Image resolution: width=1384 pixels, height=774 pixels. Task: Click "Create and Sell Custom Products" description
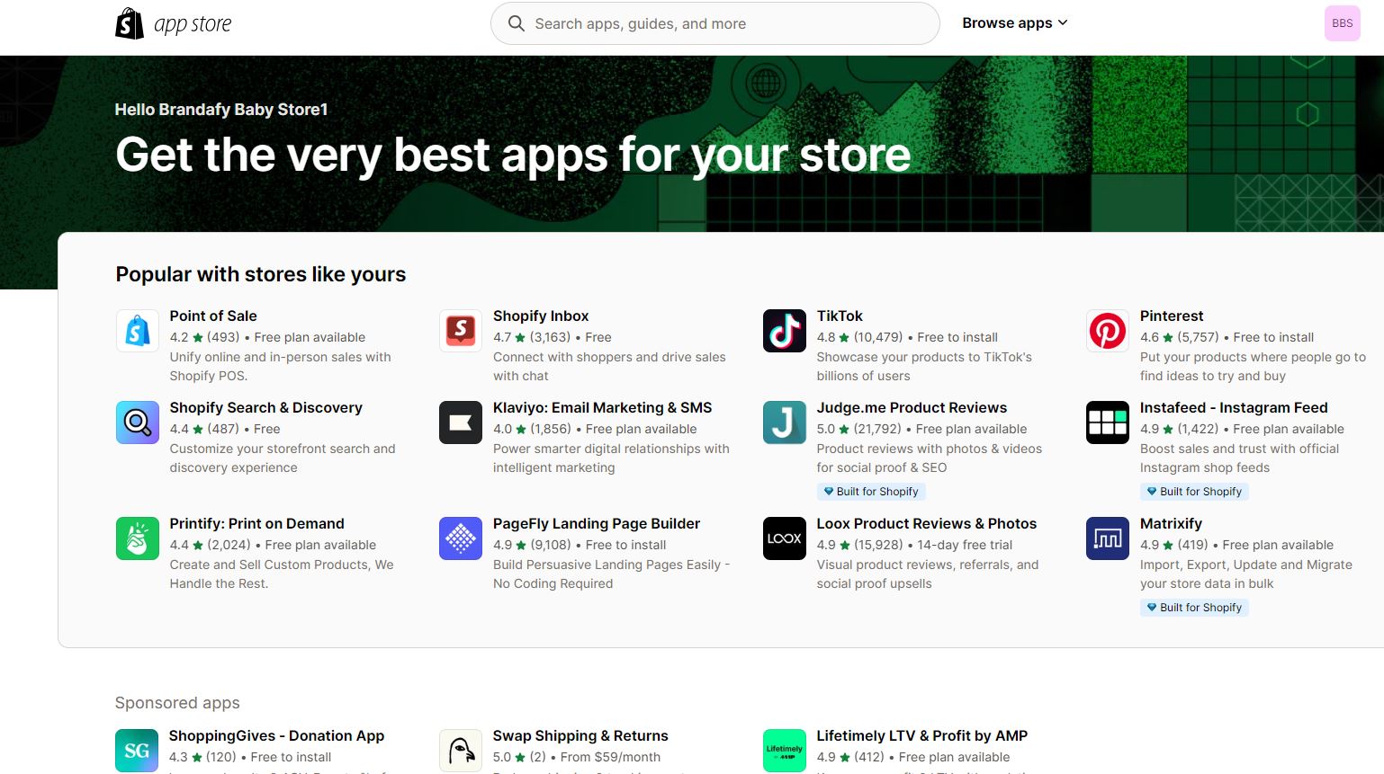282,574
